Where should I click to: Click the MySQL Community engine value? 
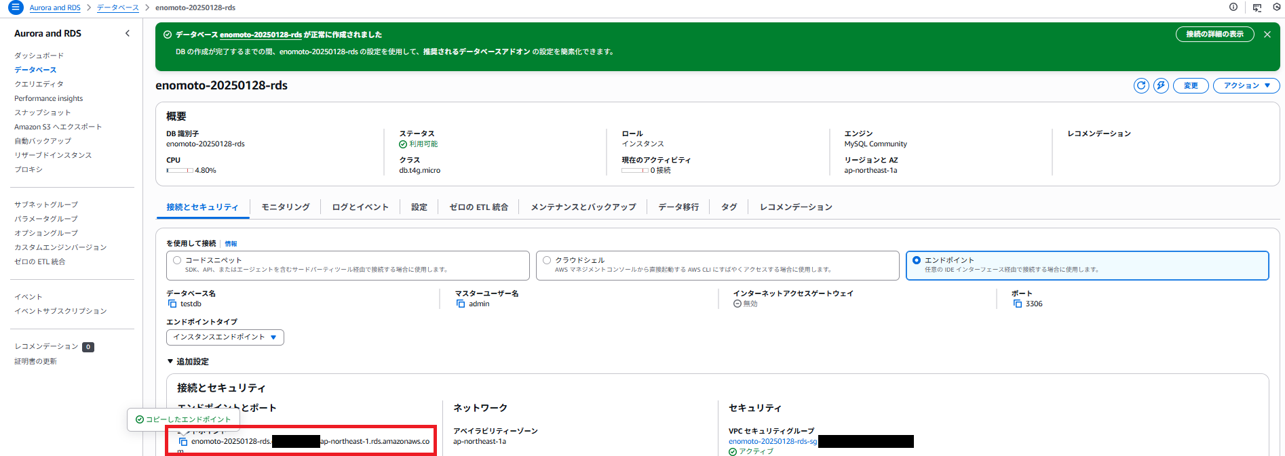click(875, 144)
